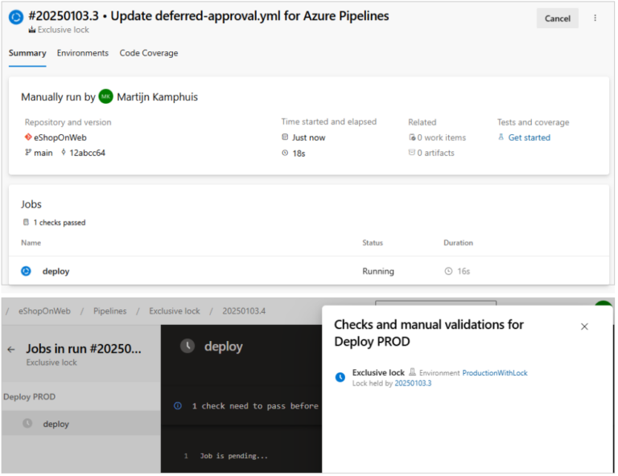Select the pending deploy job in sidebar

coord(80,424)
